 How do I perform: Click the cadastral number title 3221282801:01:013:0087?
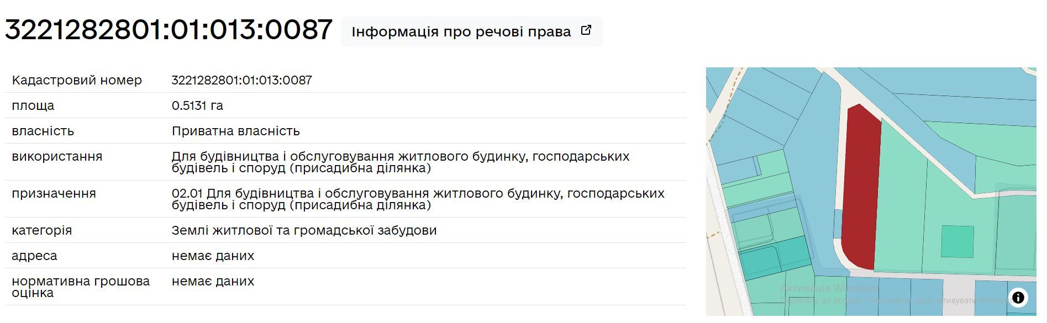click(169, 30)
